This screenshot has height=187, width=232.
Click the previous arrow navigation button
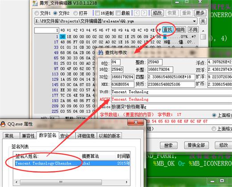[137, 13]
